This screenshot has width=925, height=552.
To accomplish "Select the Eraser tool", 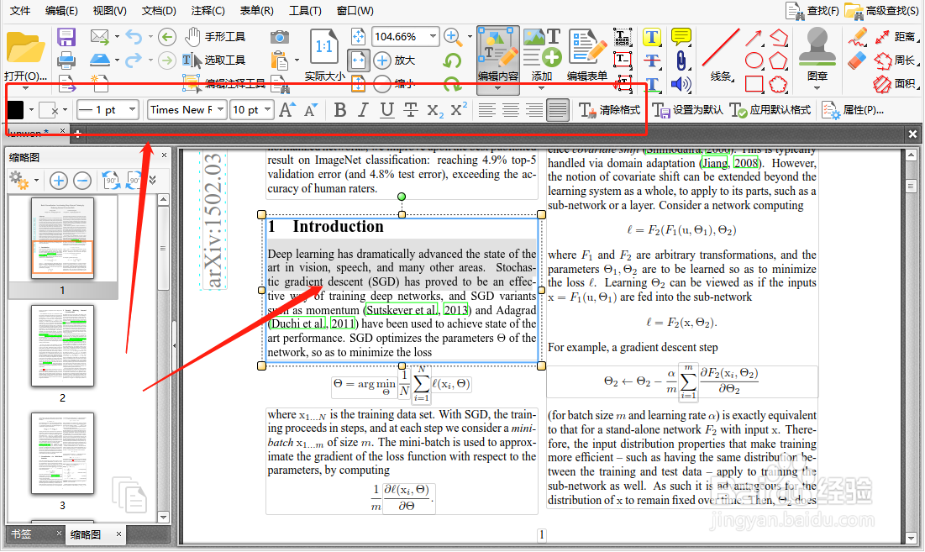I will point(857,60).
